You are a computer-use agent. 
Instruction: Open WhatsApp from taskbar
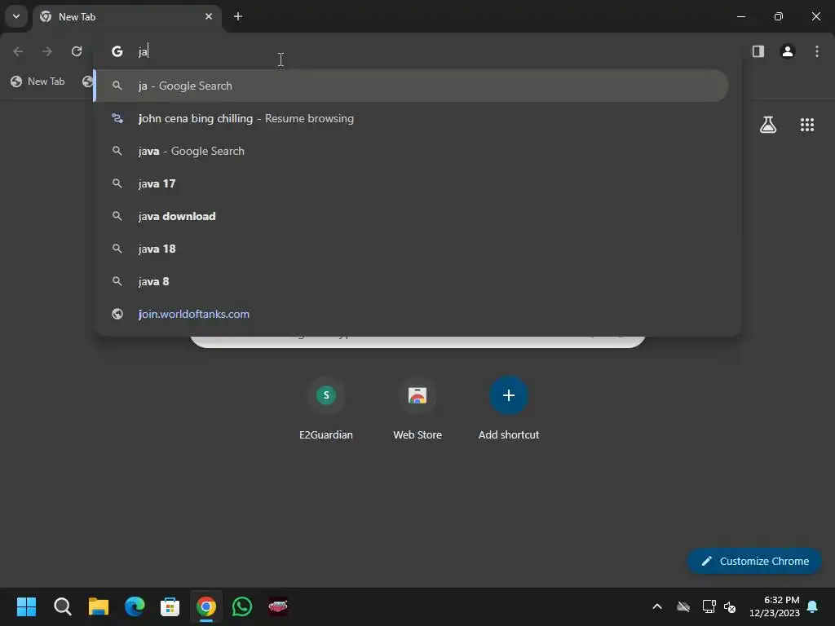241,606
